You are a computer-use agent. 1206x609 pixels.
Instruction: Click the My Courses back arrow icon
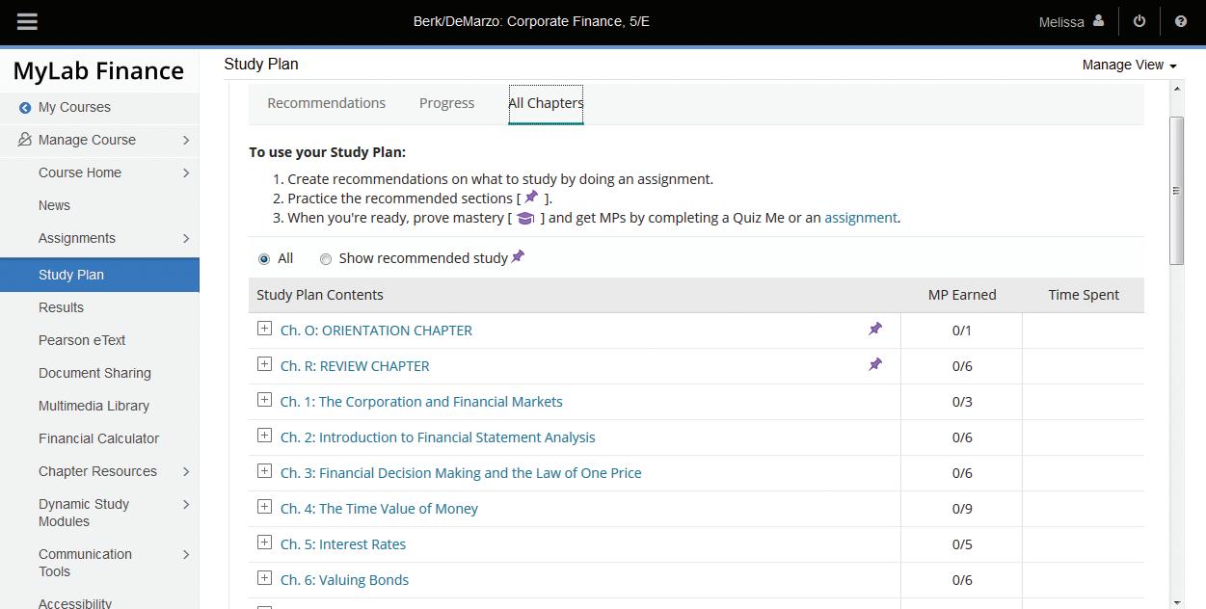pyautogui.click(x=25, y=108)
